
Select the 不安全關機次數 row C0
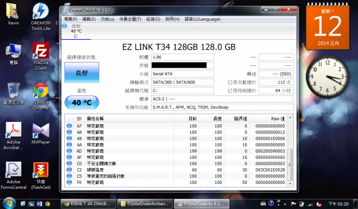pyautogui.click(x=176, y=163)
